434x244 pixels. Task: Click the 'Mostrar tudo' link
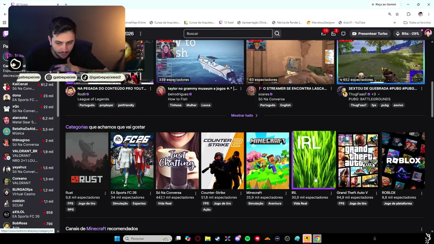244,116
